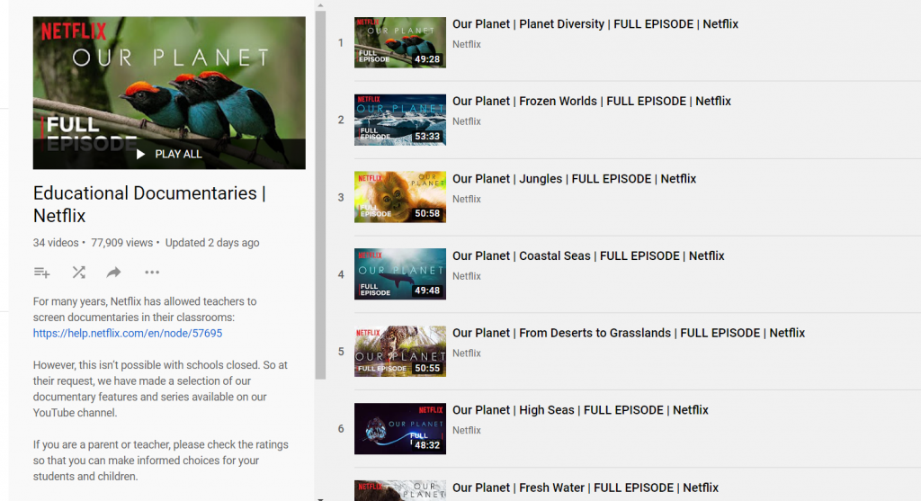Screen dimensions: 921x501
Task: Click the Netflix channel name under From Deserts to Grasslands
Action: (x=467, y=353)
